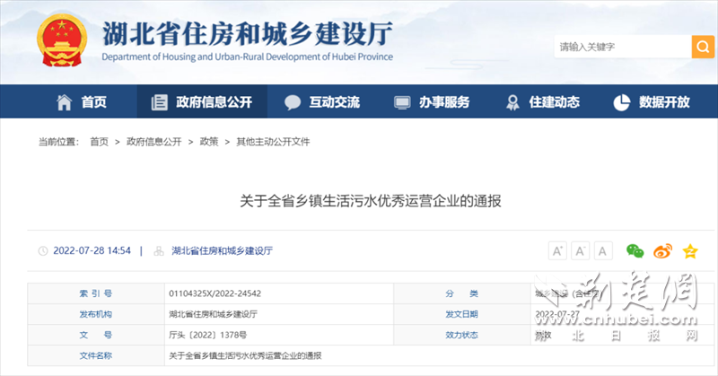Click the 发布机构 label cell
The height and width of the screenshot is (376, 718).
click(x=96, y=314)
